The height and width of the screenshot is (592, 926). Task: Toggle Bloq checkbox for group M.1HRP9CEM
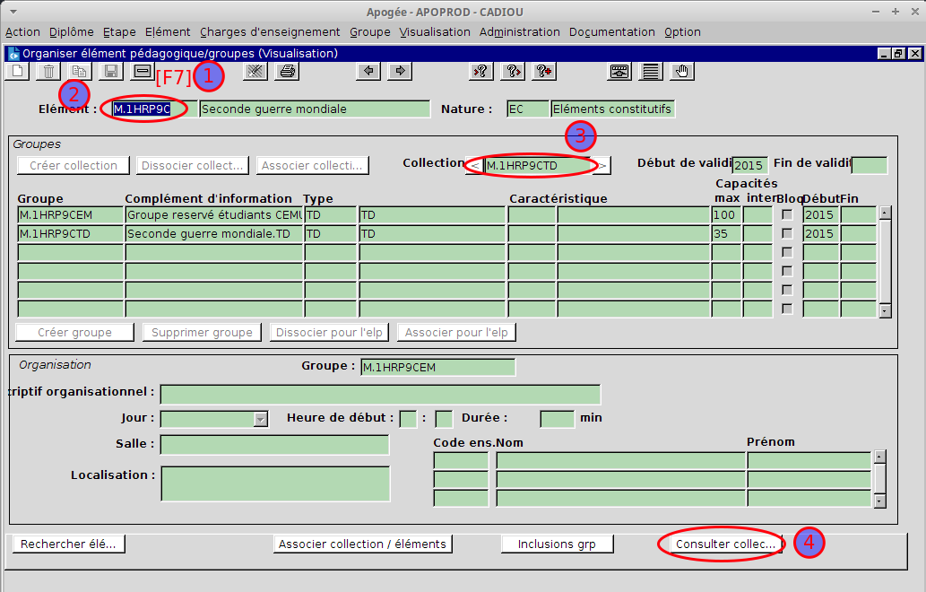(x=787, y=214)
